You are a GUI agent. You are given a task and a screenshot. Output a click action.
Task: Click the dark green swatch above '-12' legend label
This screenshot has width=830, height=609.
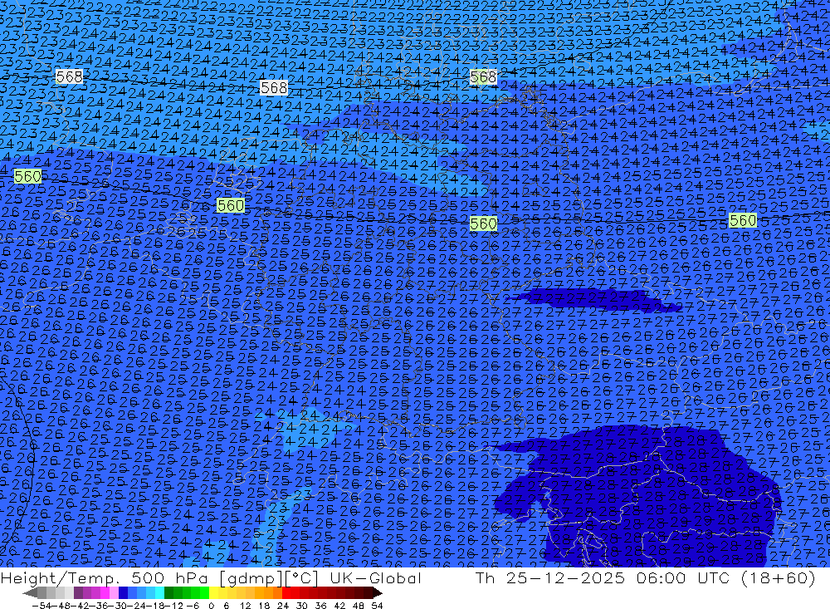pos(168,593)
